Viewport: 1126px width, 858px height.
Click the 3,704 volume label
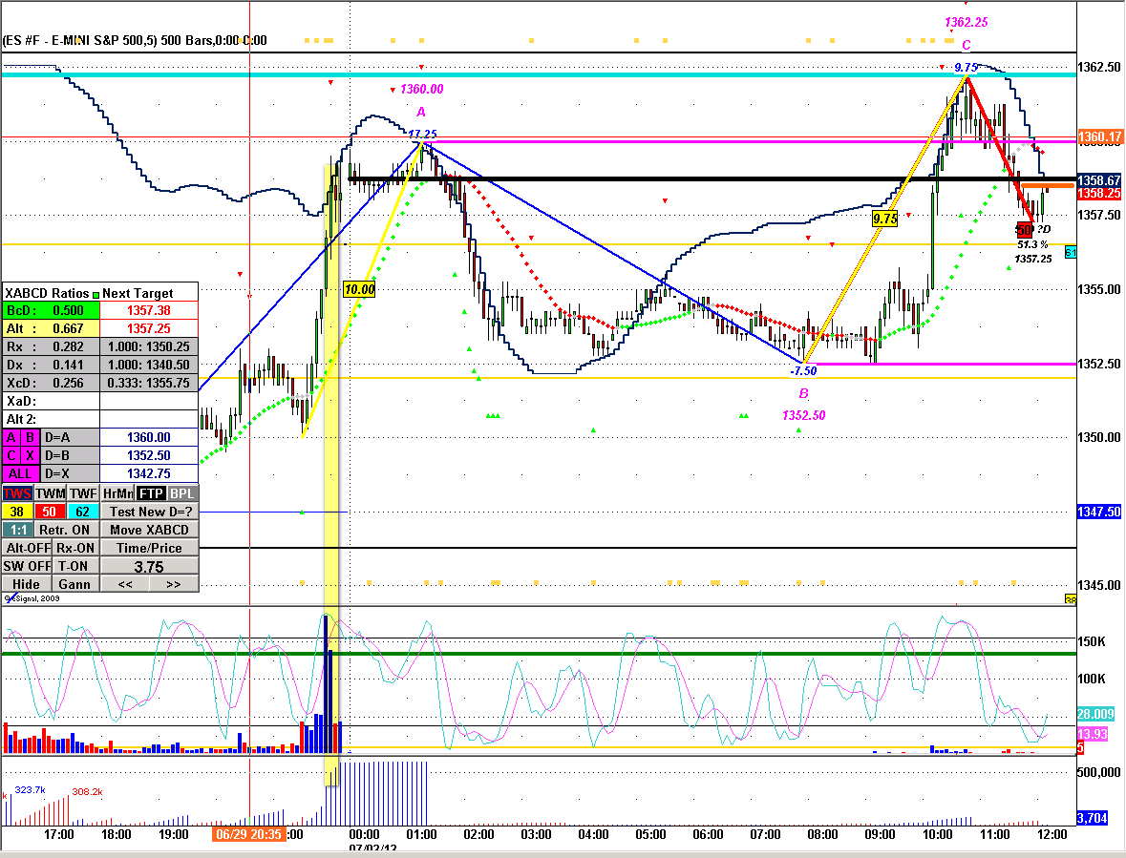[x=1093, y=818]
